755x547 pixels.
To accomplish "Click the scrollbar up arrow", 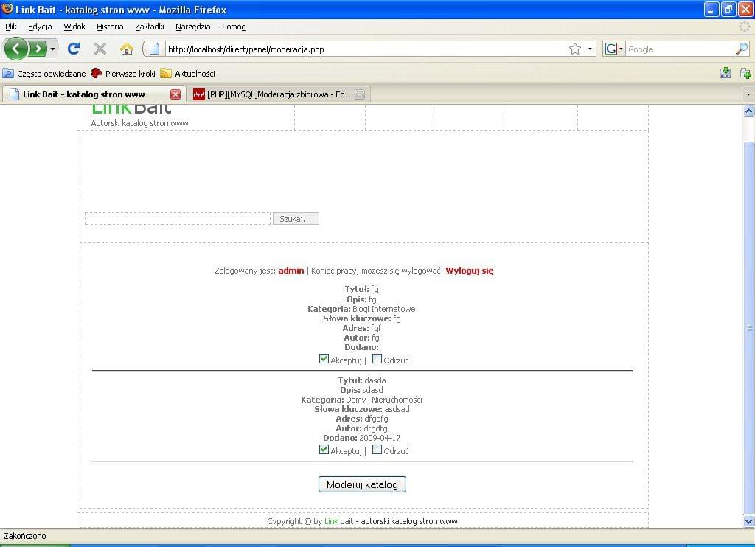I will pyautogui.click(x=749, y=111).
